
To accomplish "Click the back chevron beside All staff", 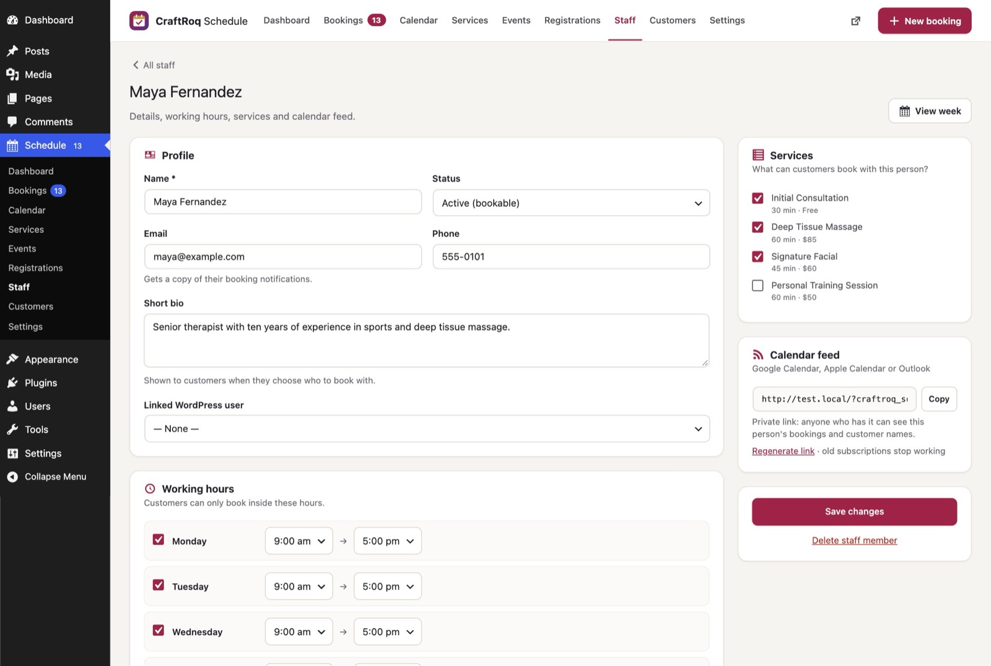I will (x=135, y=65).
